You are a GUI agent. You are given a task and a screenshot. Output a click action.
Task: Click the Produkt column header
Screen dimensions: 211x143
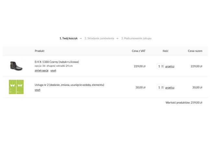point(40,51)
